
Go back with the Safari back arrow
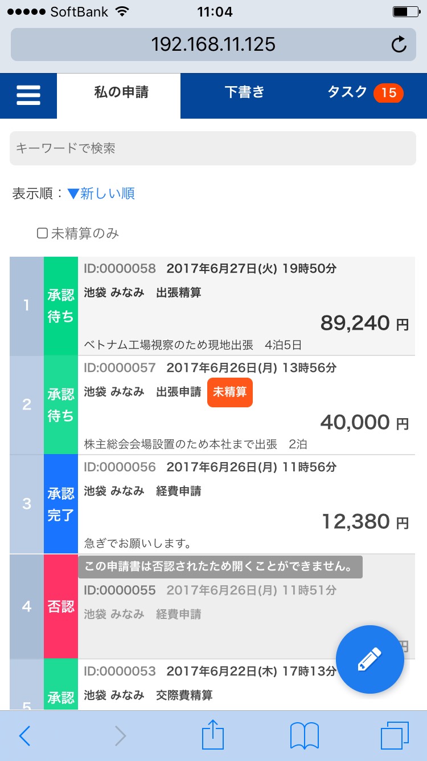click(24, 736)
